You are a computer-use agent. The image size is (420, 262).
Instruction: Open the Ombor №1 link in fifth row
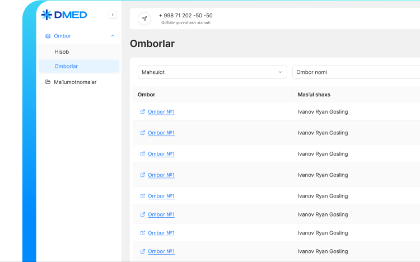pyautogui.click(x=161, y=196)
